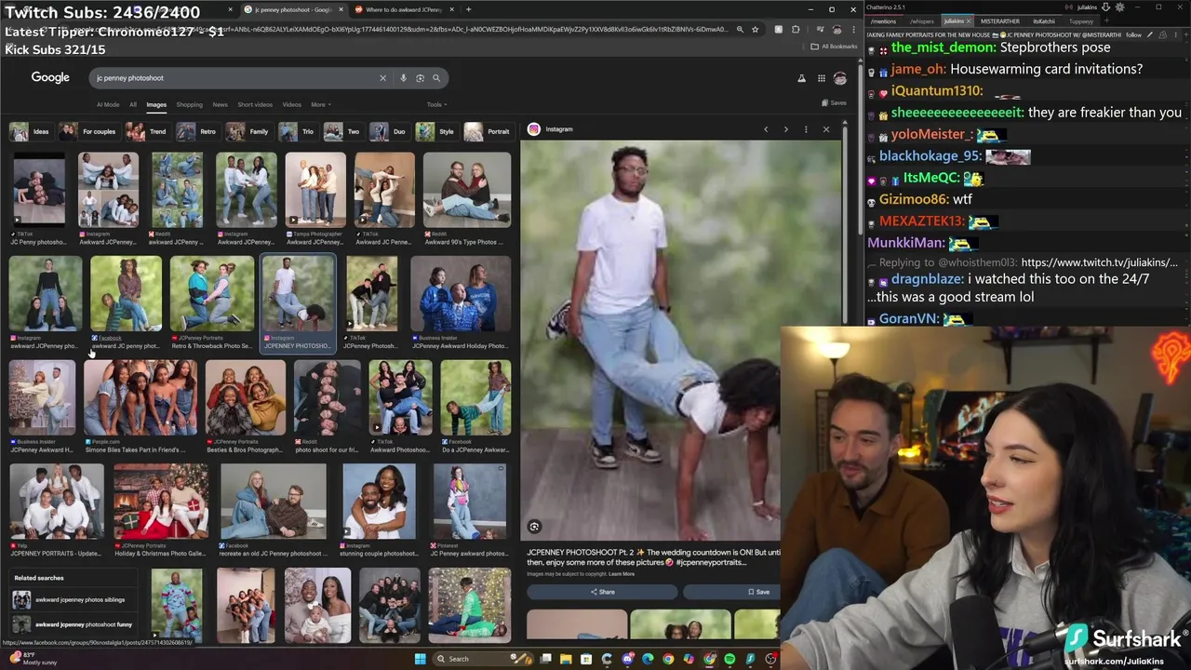Viewport: 1191px width, 670px height.
Task: Open the Google account avatar
Action: click(x=840, y=78)
